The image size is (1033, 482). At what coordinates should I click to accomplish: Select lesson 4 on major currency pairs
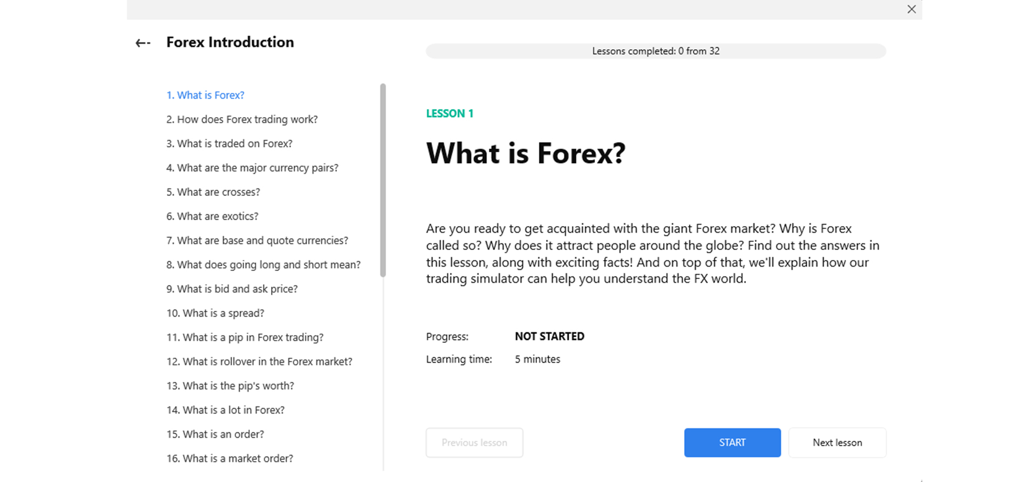[x=252, y=168]
